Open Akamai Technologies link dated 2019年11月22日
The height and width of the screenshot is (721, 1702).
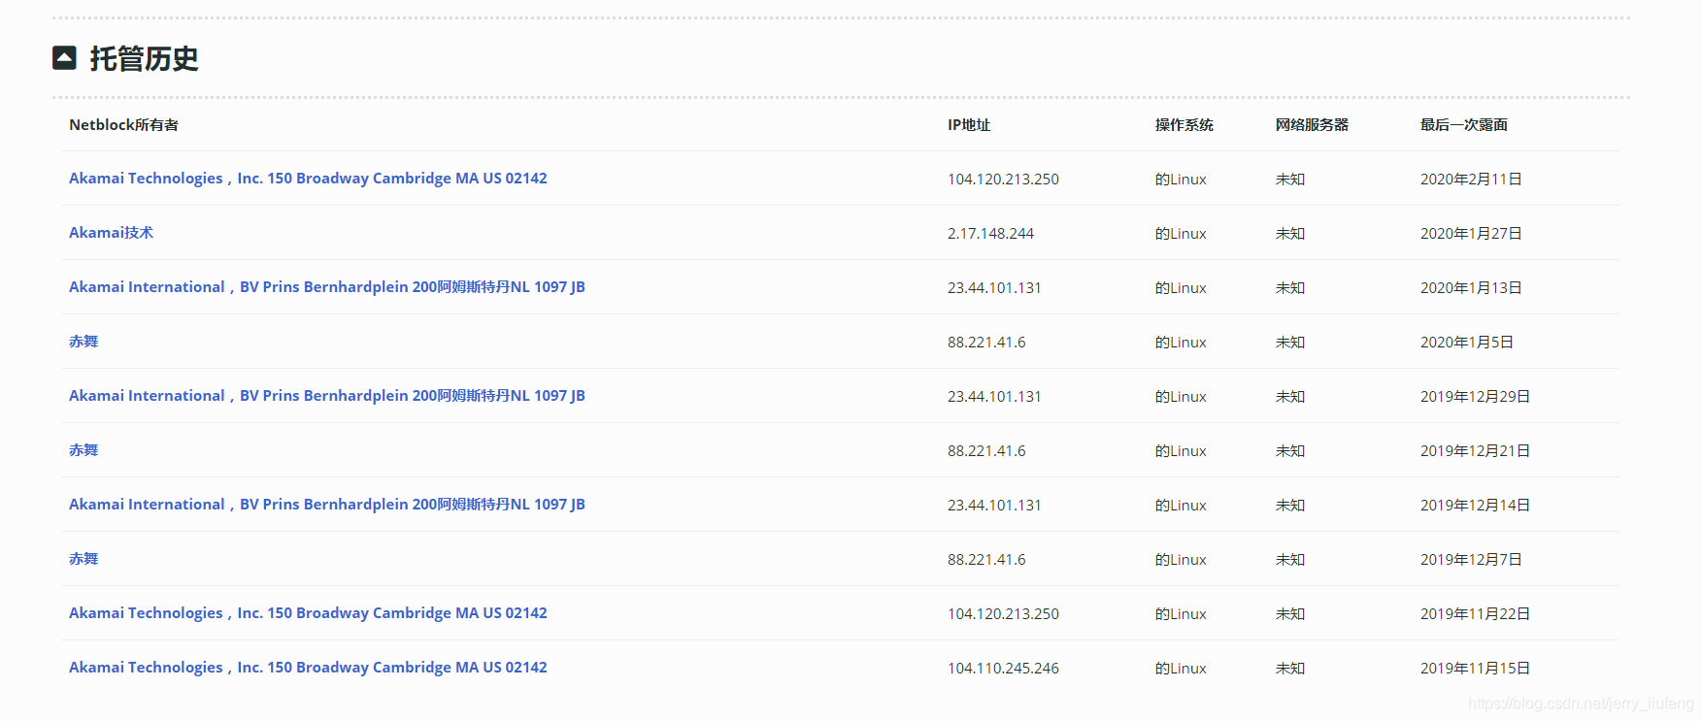(308, 613)
